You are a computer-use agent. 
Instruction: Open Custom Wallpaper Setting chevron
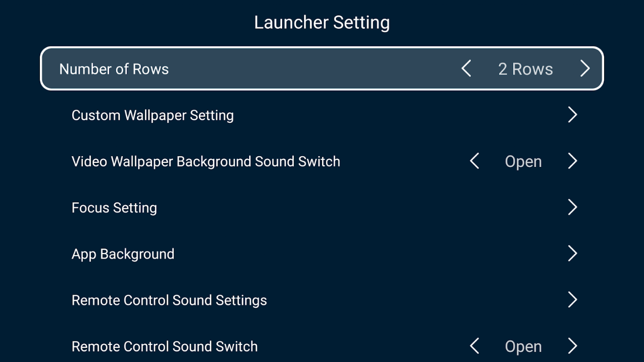click(x=572, y=115)
